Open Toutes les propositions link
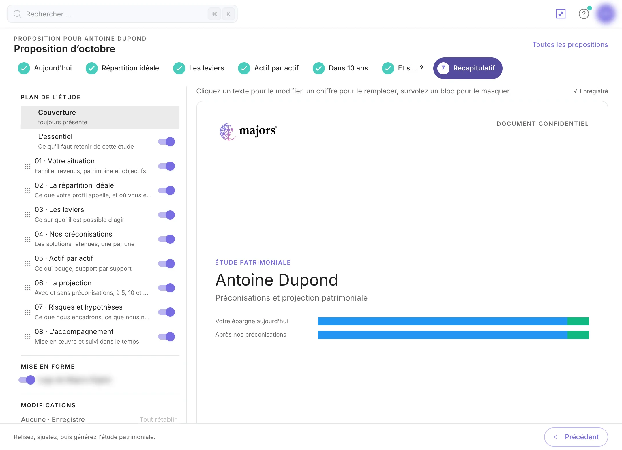The image size is (622, 450). 570,45
